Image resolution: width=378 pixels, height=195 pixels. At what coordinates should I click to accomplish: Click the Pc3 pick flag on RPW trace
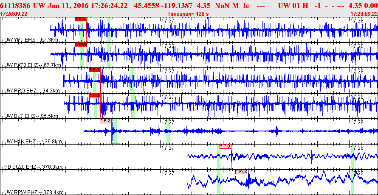tap(241, 172)
